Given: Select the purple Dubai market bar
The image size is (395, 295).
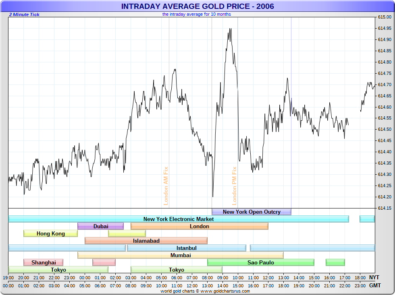Looking at the screenshot, I should click(101, 226).
